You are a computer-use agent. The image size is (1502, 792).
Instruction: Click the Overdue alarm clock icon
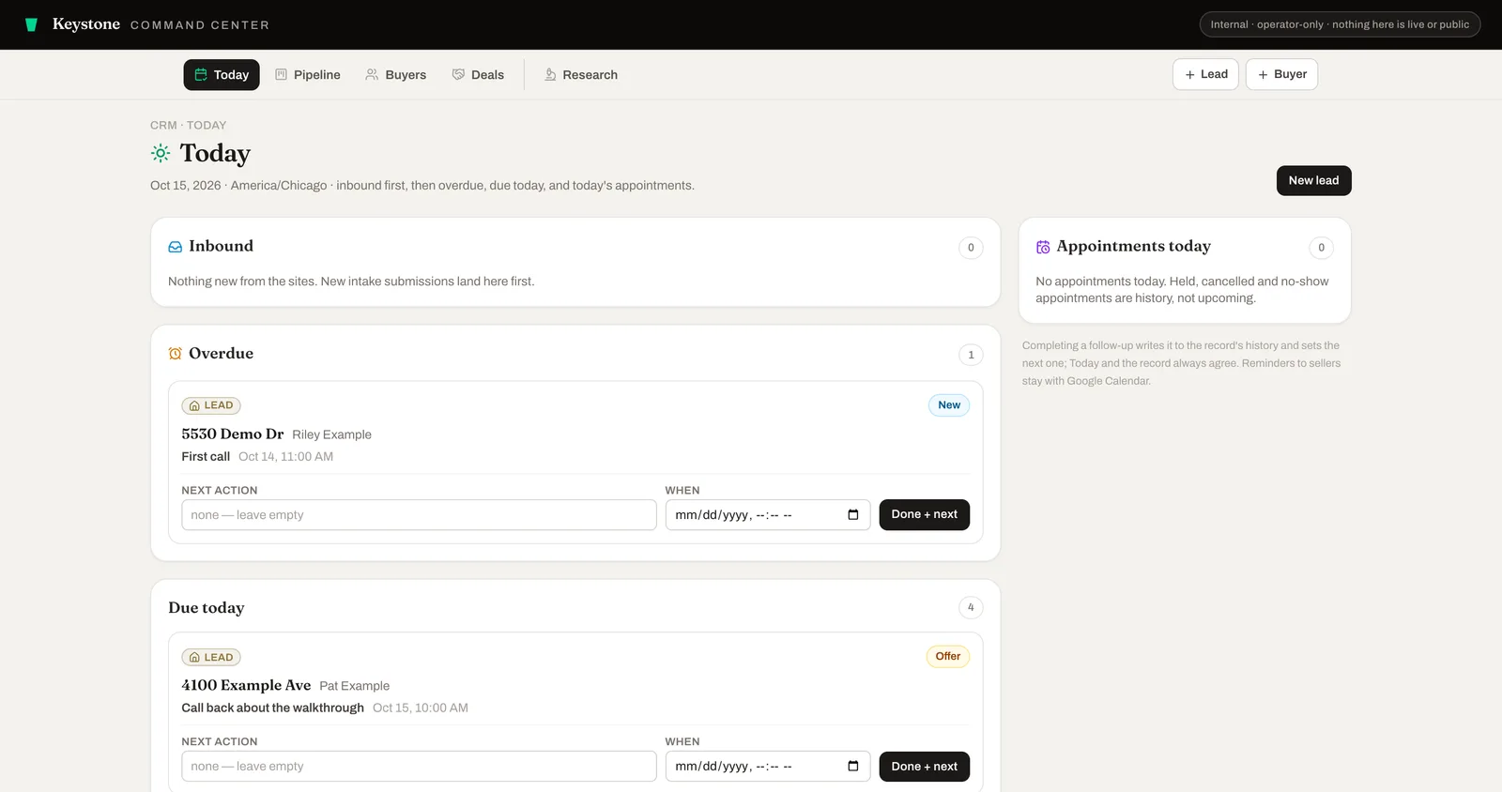175,354
